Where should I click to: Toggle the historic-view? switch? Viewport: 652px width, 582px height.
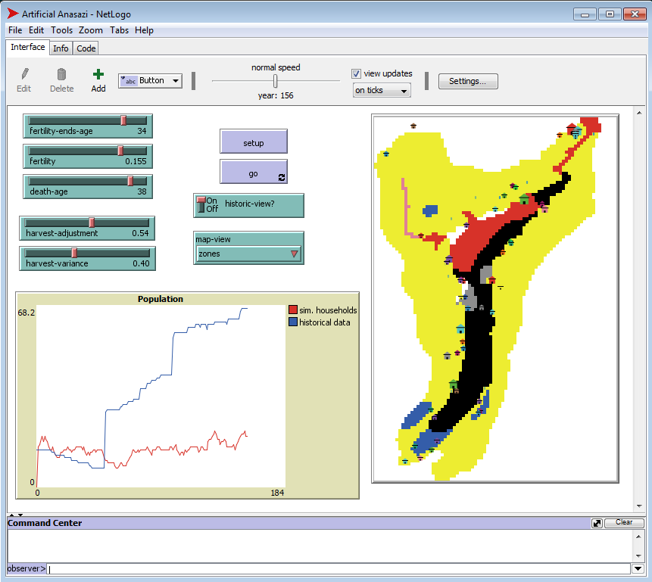[x=201, y=205]
